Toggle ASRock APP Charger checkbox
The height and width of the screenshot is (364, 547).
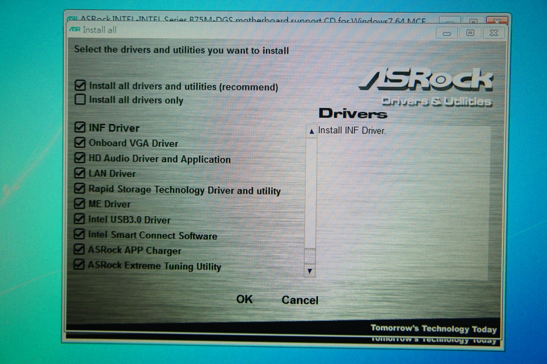click(79, 249)
